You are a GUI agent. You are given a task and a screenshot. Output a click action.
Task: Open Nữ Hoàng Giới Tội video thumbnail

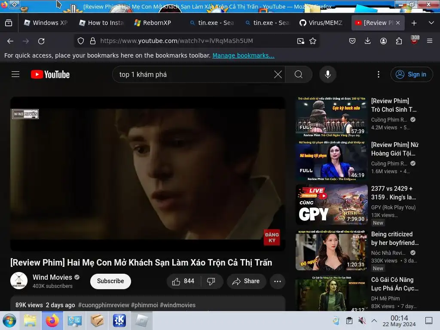(x=331, y=161)
